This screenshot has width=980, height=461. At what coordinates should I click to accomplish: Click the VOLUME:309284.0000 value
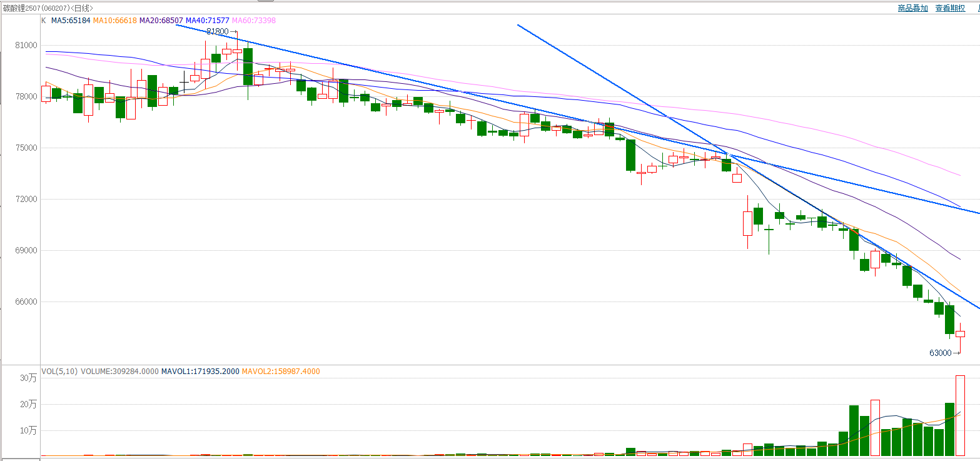(119, 372)
